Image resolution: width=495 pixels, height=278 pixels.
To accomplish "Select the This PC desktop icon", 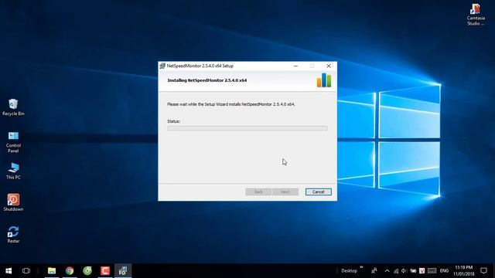I will (13, 171).
